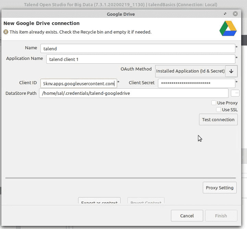Click the Client Secret label
Screen dimensions: 247x229
[141, 82]
